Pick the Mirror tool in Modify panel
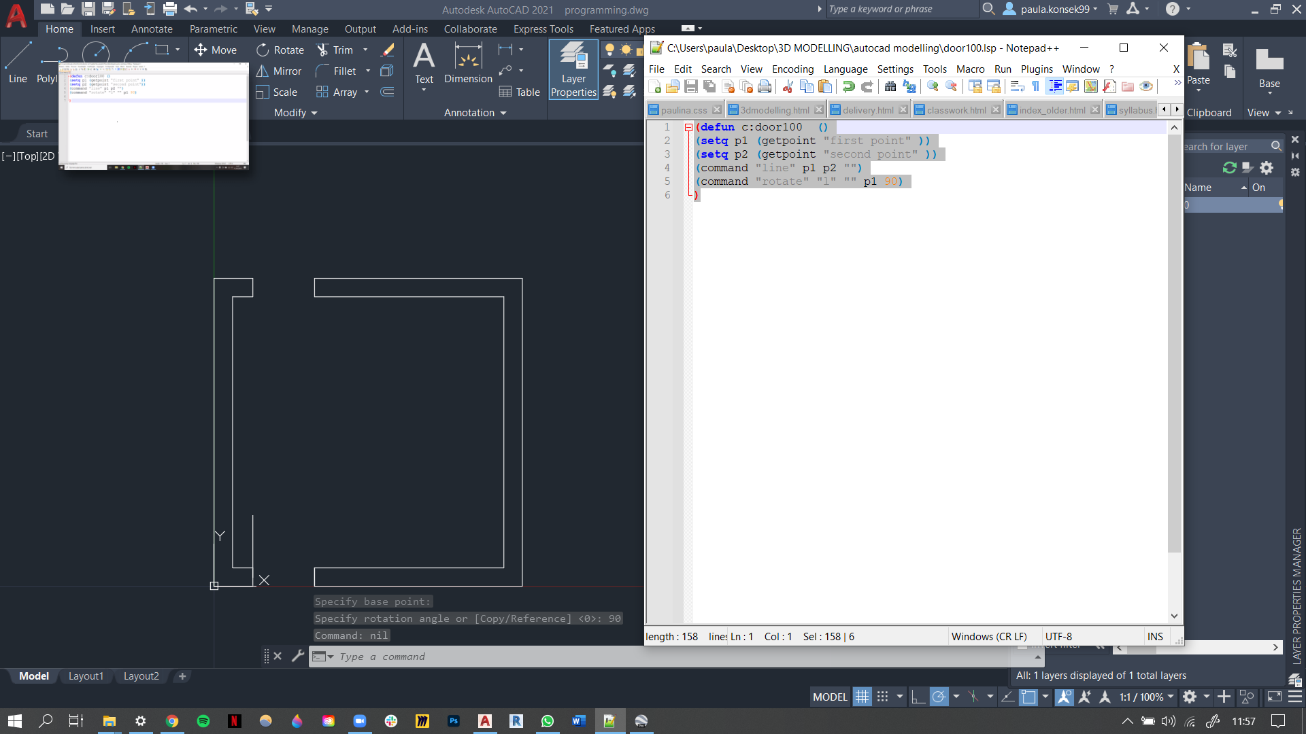This screenshot has height=734, width=1306. 279,71
